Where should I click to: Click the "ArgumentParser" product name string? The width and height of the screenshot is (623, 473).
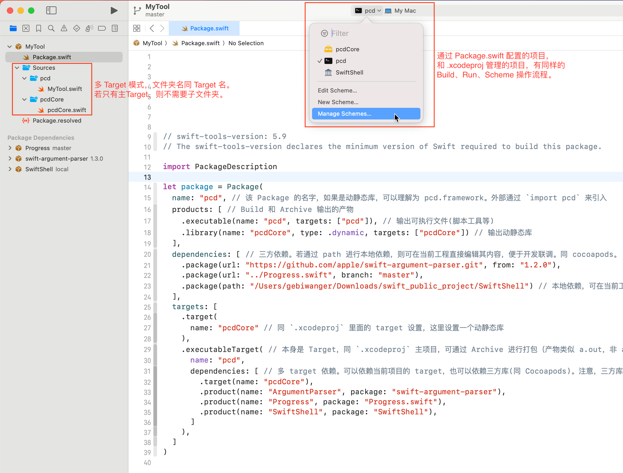tap(305, 392)
